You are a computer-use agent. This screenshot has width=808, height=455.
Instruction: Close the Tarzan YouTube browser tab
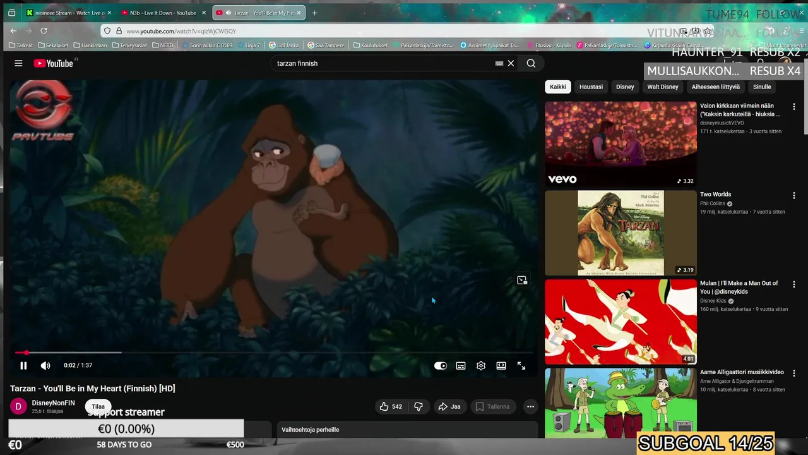299,13
